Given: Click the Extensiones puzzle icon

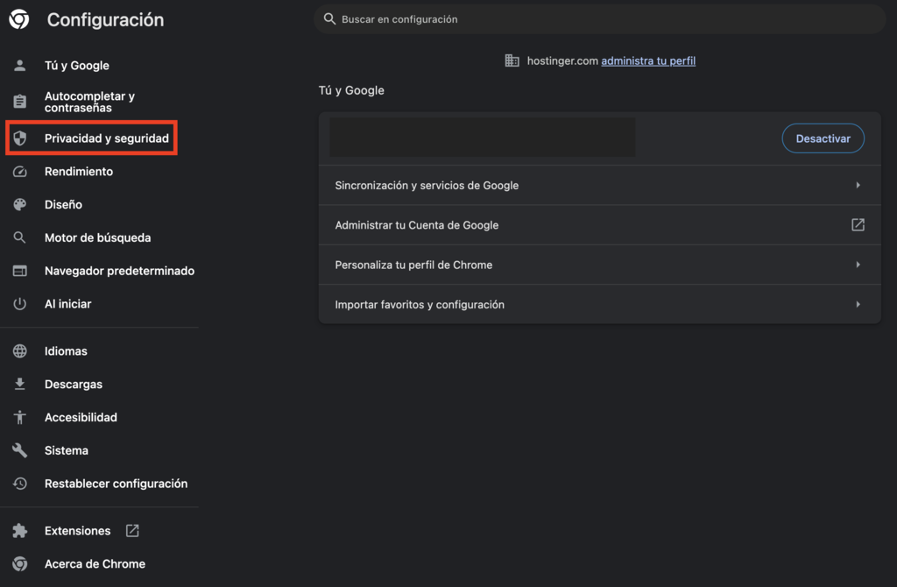Looking at the screenshot, I should (x=21, y=530).
